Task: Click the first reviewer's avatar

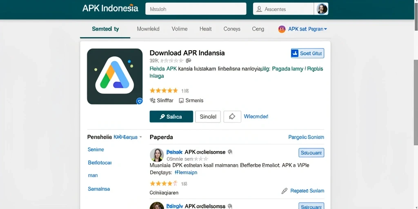Action: point(157,155)
